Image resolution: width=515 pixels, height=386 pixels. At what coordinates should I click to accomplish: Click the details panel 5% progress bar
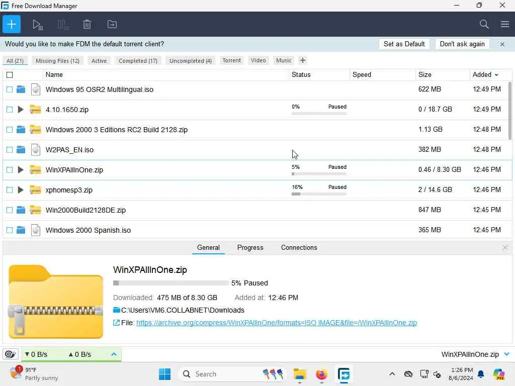171,283
